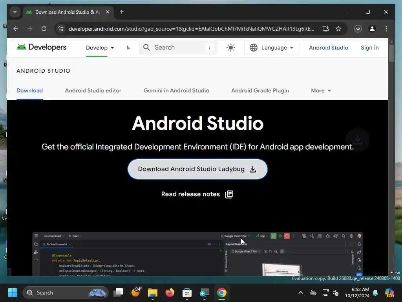This screenshot has width=402, height=302.
Task: Close the Download Android Studio tab
Action: [x=108, y=12]
